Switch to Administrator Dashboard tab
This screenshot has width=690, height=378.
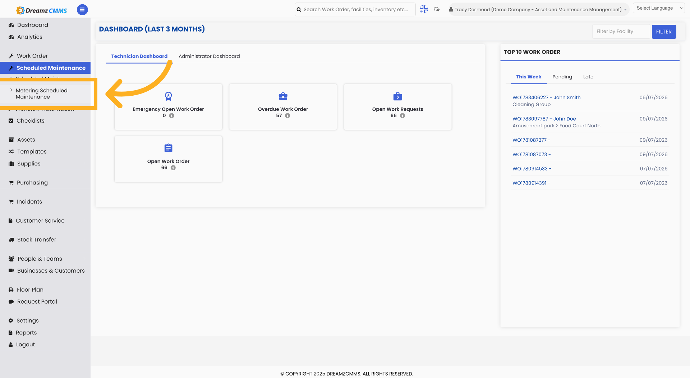[209, 56]
